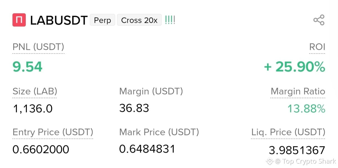Click the Margin Ratio label
The height and width of the screenshot is (168, 338).
298,91
